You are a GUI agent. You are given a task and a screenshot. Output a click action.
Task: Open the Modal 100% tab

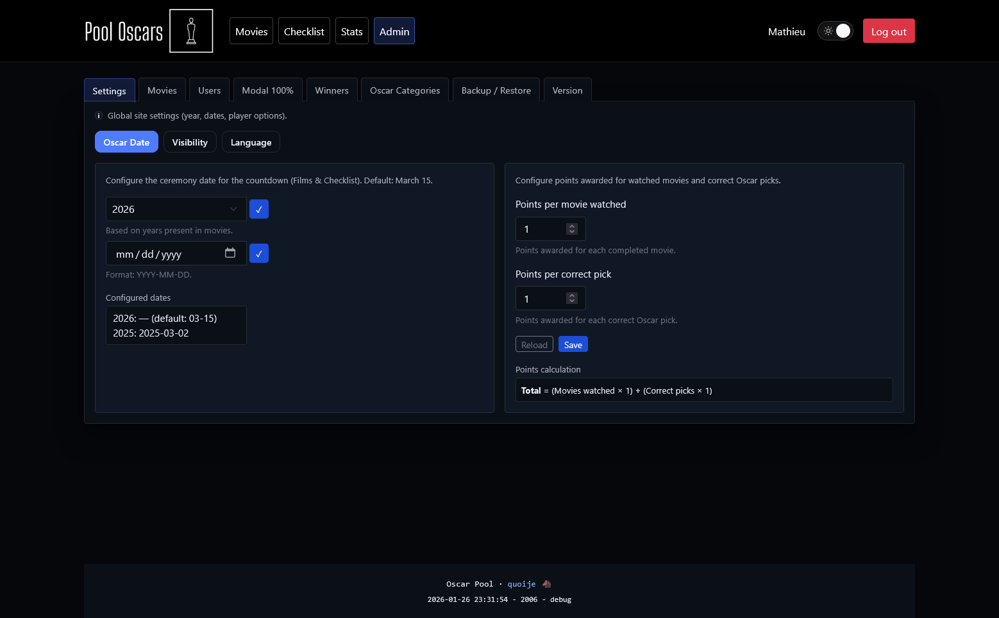pos(268,90)
